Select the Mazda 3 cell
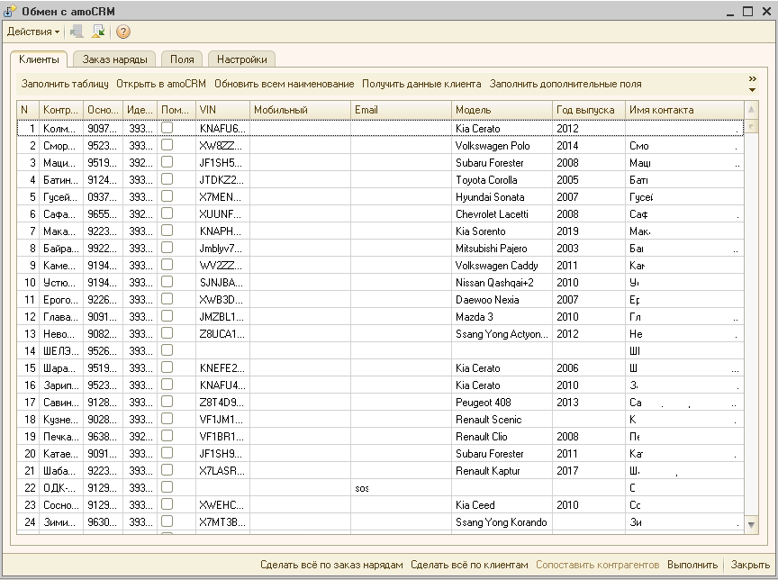The width and height of the screenshot is (778, 580). coord(502,317)
